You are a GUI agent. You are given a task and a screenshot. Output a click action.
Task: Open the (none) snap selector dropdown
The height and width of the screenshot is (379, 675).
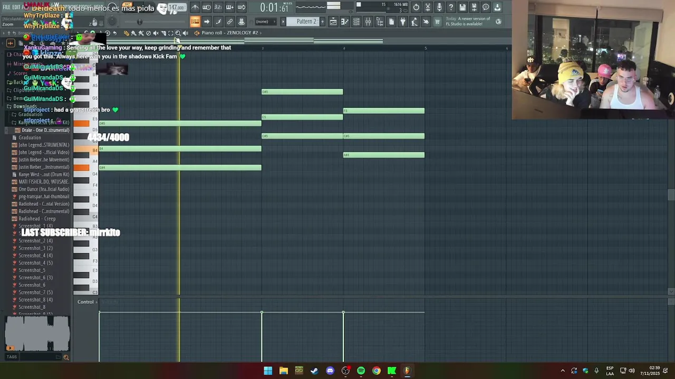(266, 22)
